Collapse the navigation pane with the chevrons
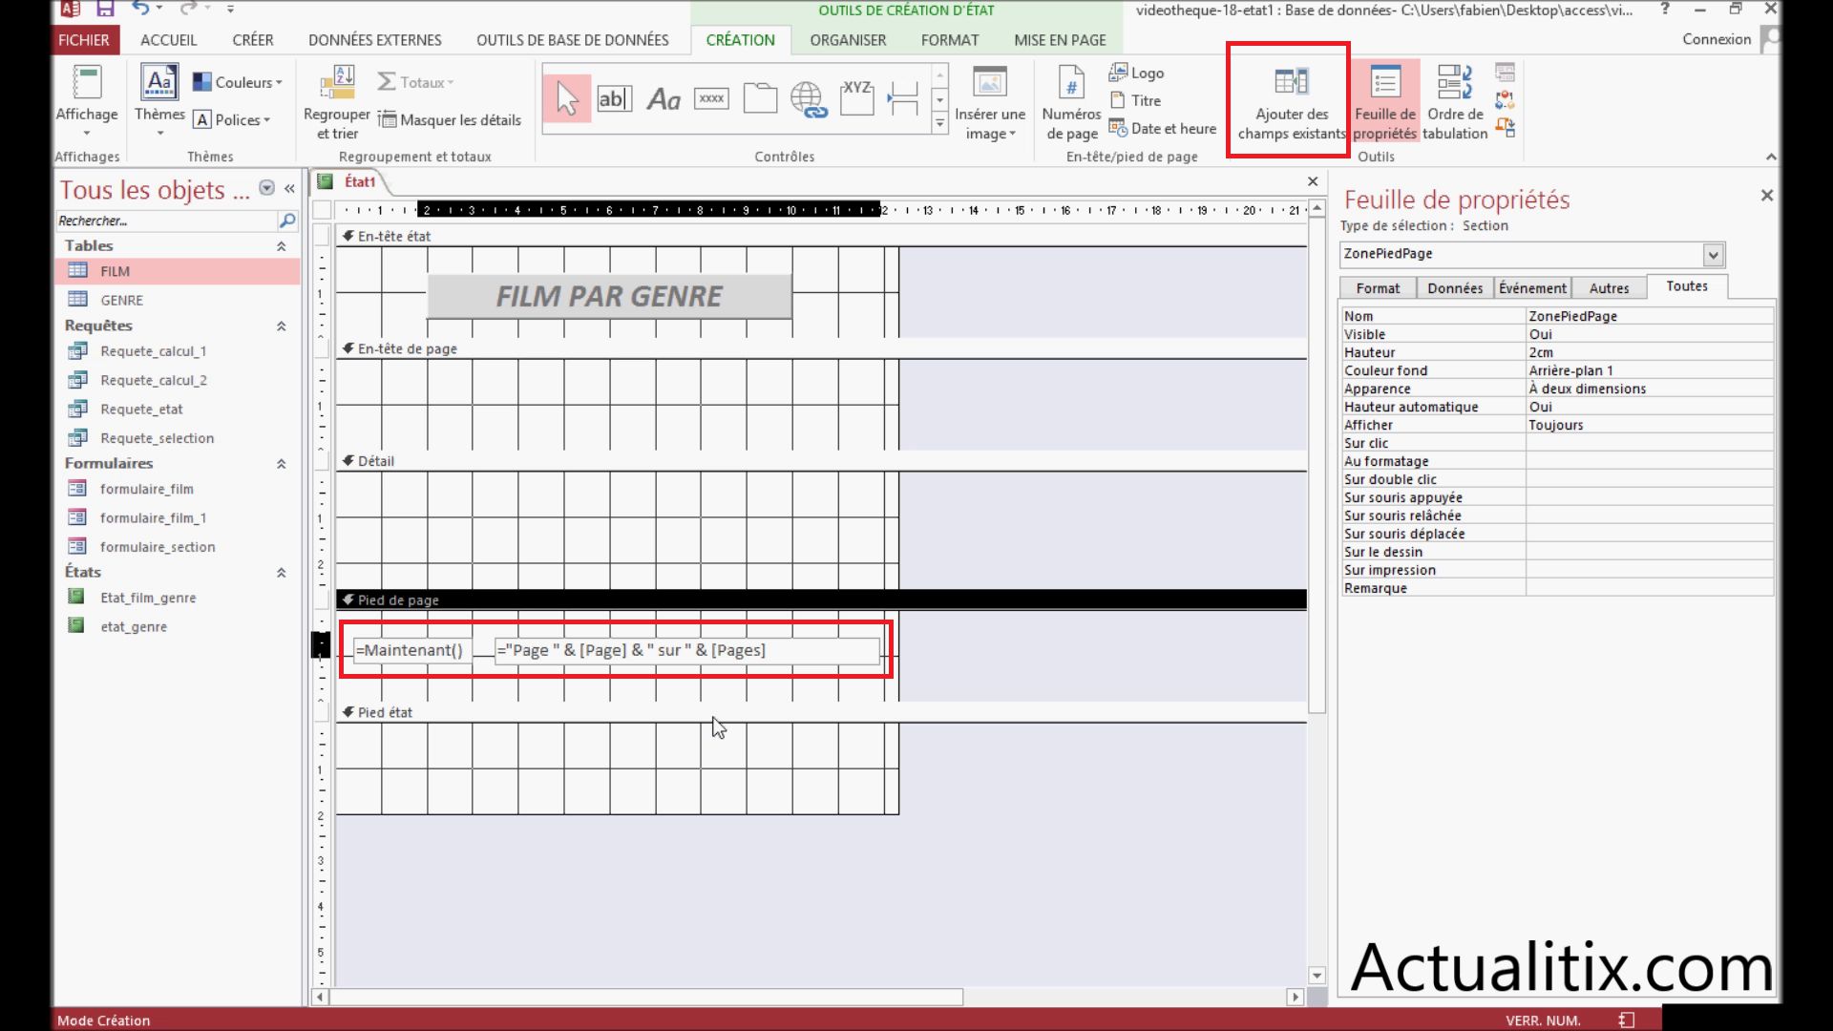The image size is (1833, 1031). tap(289, 189)
